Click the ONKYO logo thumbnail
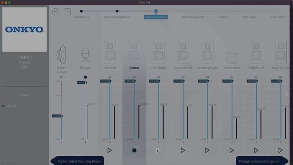The height and width of the screenshot is (165, 293). (24, 29)
